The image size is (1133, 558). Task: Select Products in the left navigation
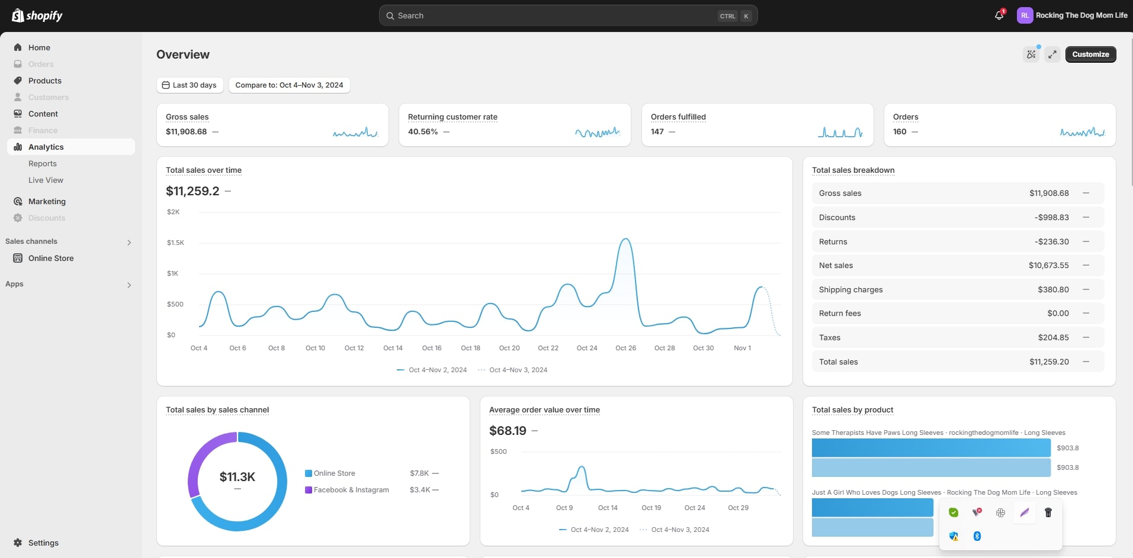pos(45,81)
